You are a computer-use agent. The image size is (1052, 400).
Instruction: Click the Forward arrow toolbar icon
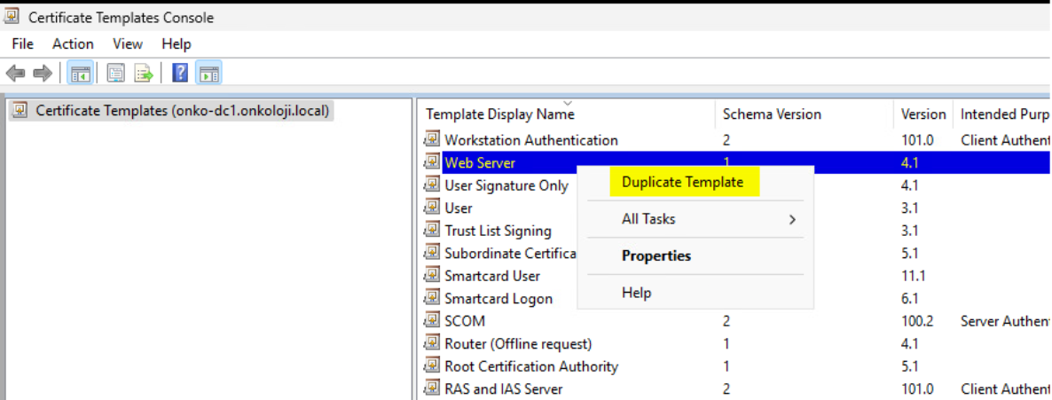click(x=43, y=73)
